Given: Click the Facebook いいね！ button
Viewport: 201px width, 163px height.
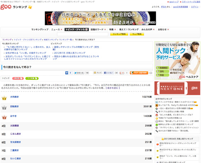Looking at the screenshot, I should (109, 73).
